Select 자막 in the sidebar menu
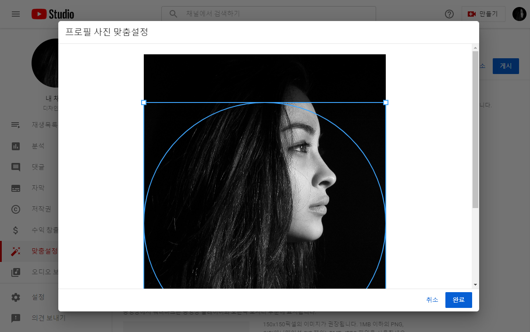The image size is (530, 332). pyautogui.click(x=38, y=188)
